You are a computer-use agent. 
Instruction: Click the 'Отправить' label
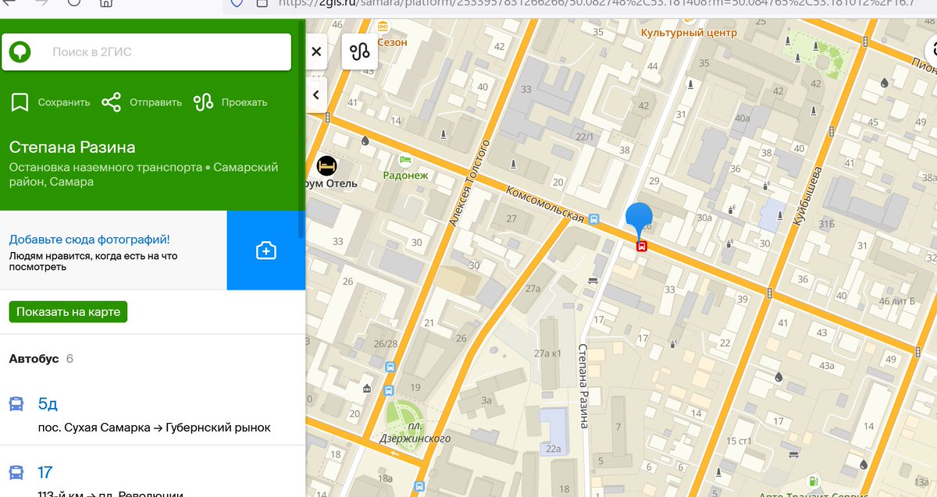[x=155, y=102]
